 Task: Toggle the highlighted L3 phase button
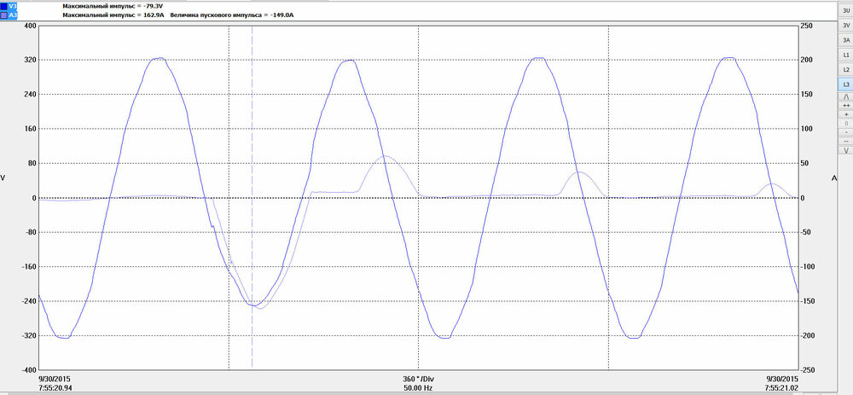coord(846,84)
